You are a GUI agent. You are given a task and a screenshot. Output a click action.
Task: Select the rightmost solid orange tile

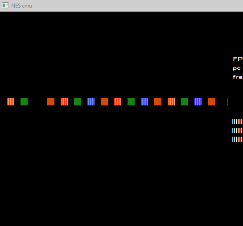(211, 102)
